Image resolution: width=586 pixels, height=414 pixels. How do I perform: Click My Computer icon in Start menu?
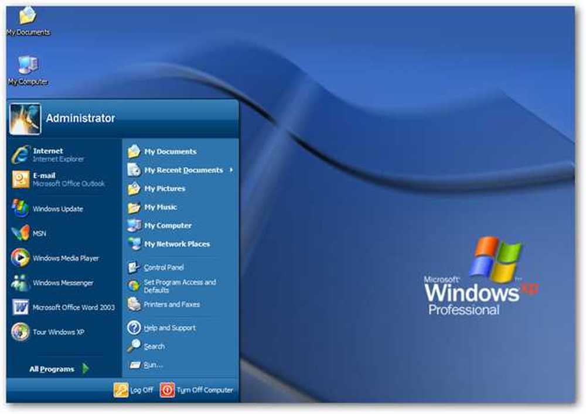coord(134,225)
